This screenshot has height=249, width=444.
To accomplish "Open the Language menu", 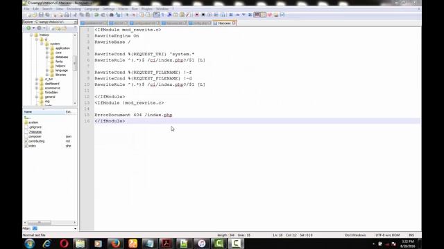I will (x=92, y=9).
